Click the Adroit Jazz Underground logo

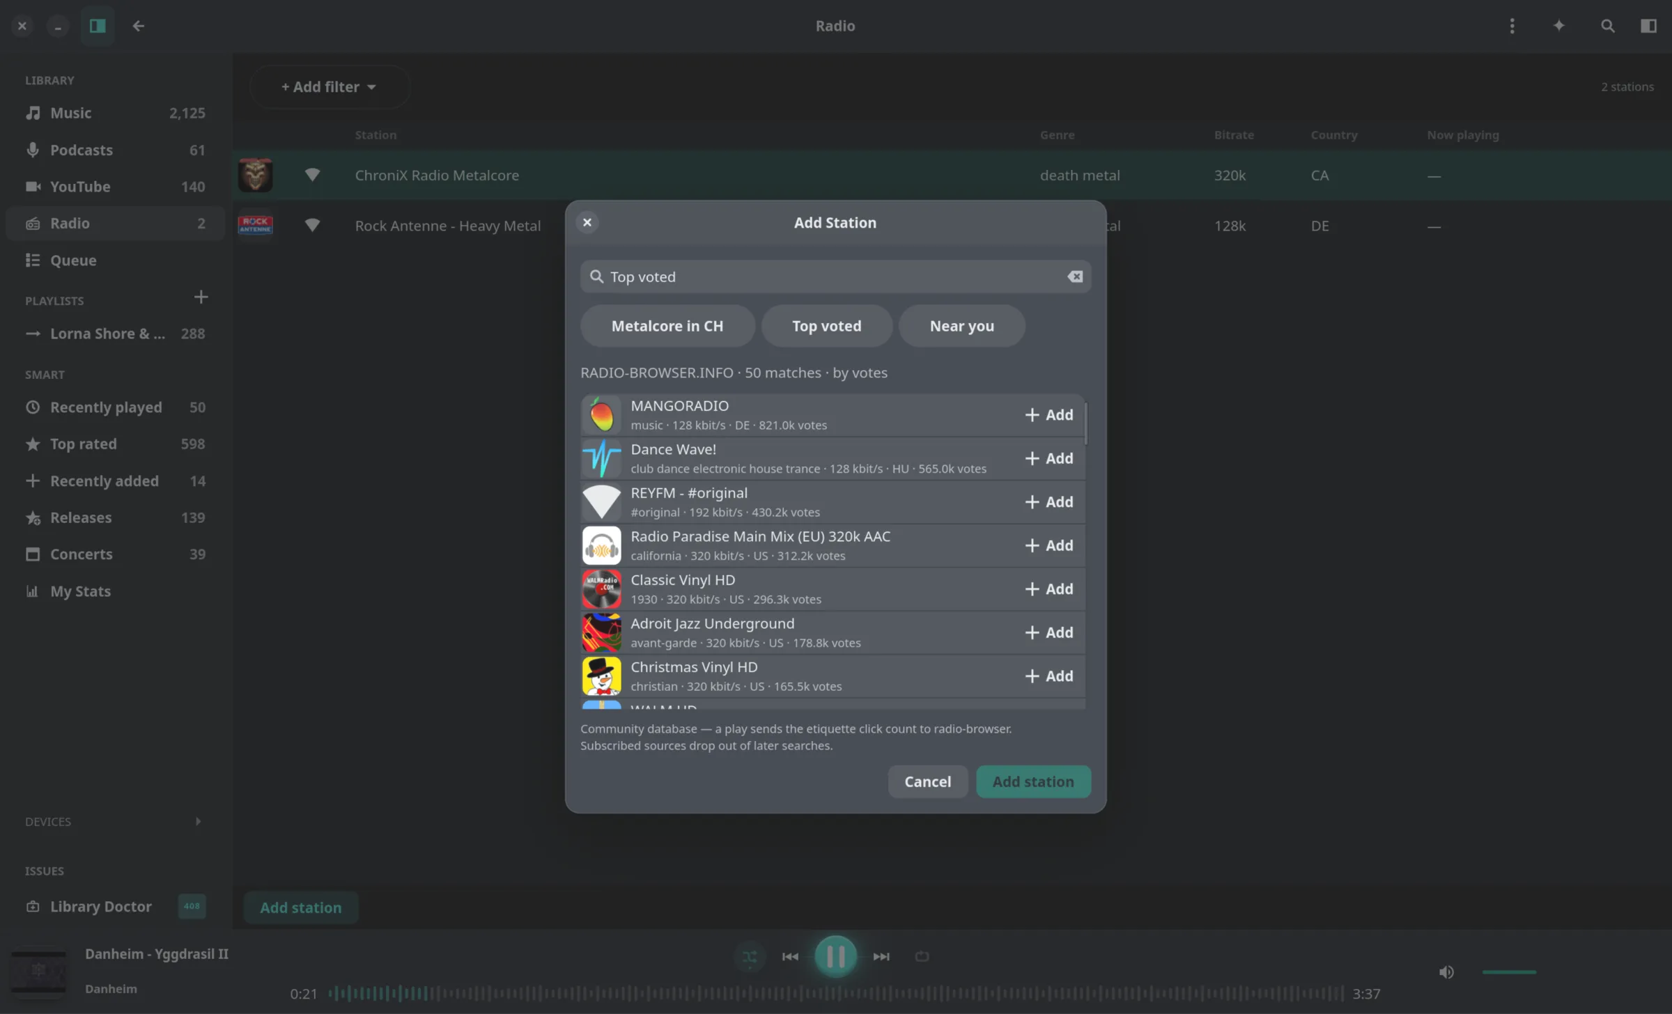click(601, 632)
